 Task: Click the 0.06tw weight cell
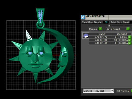pyautogui.click(x=123, y=37)
